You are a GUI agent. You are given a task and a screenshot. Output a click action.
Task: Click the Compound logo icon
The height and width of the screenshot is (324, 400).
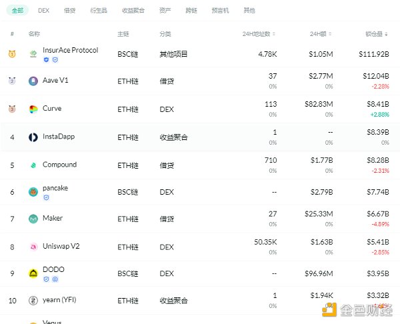coord(33,165)
